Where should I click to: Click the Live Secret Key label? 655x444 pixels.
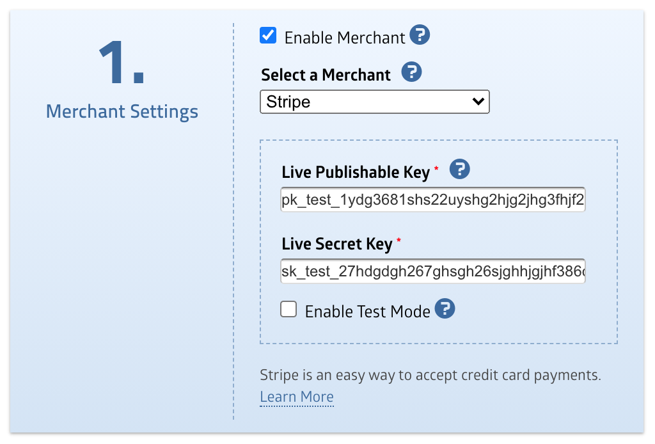336,244
